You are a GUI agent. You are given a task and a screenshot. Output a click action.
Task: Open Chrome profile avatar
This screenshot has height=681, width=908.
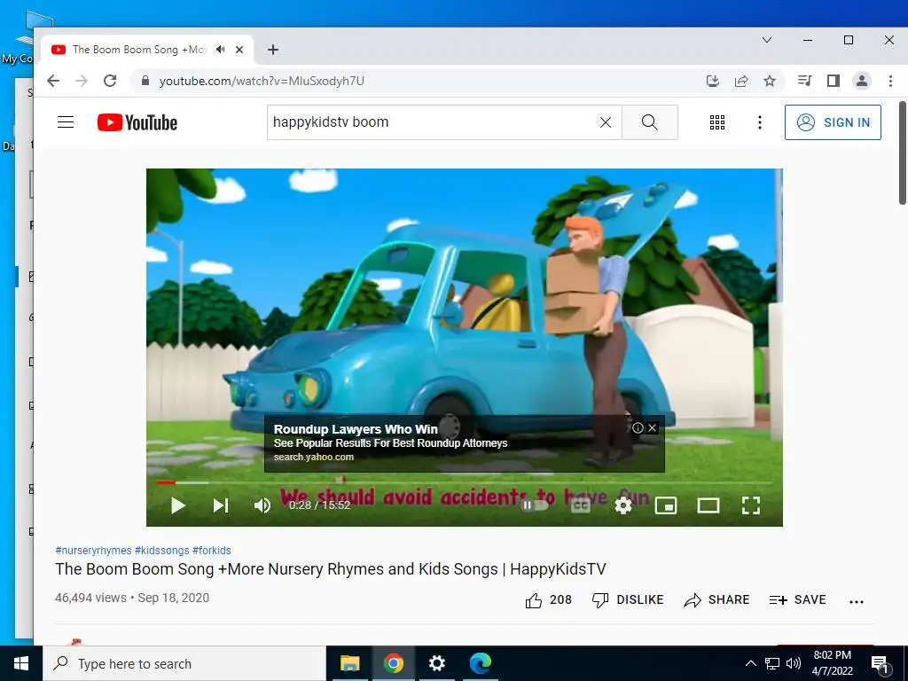tap(862, 81)
